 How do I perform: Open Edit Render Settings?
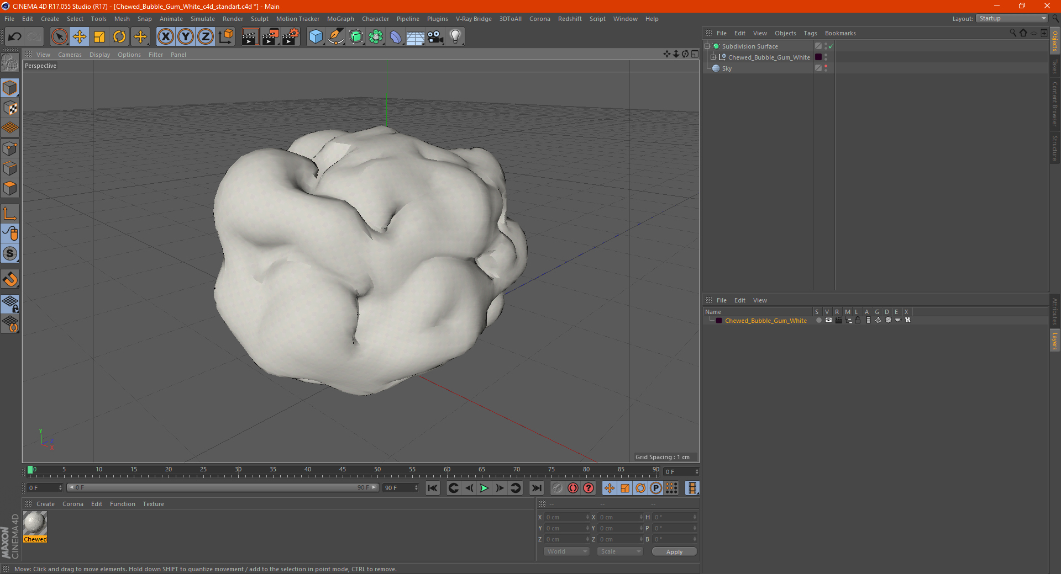(x=291, y=37)
